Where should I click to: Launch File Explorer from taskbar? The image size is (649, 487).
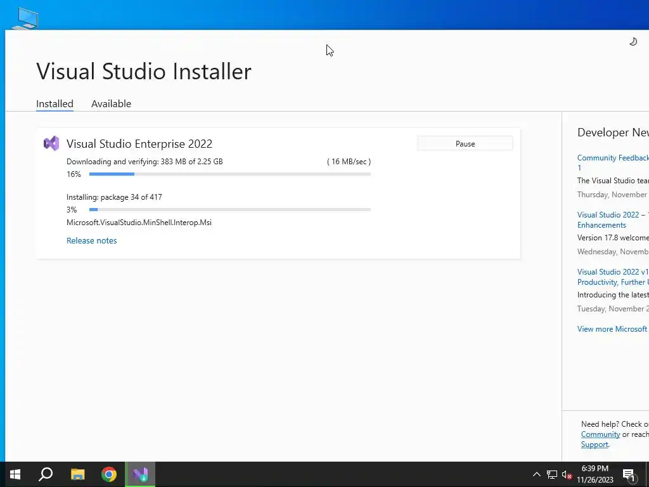pyautogui.click(x=77, y=474)
